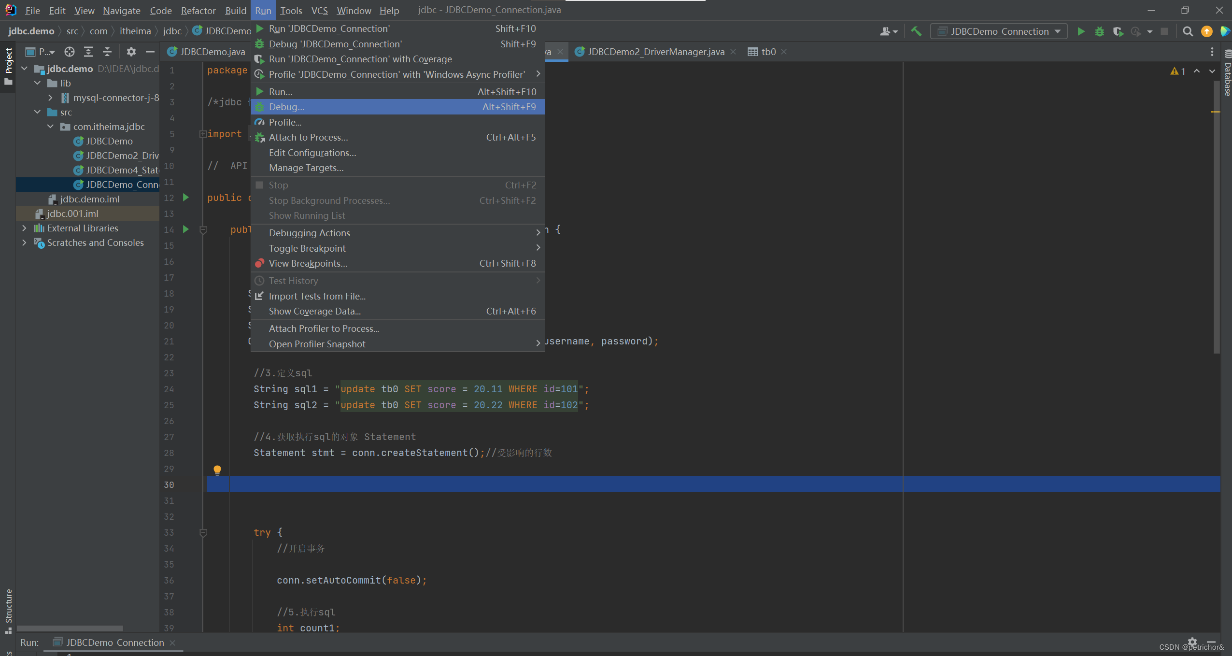Viewport: 1232px width, 656px height.
Task: Expand the External Libraries node
Action: pos(24,228)
